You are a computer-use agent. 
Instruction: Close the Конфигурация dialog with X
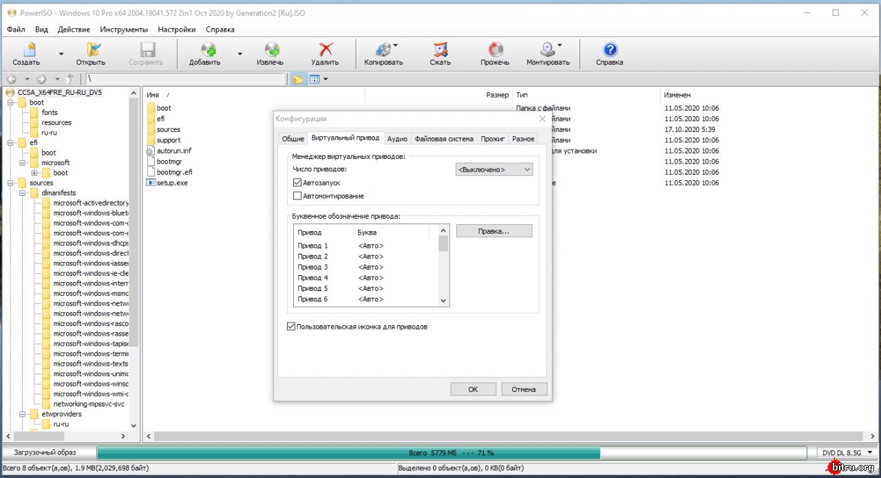(542, 119)
